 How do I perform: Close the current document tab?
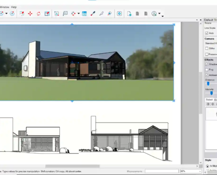[201, 20]
